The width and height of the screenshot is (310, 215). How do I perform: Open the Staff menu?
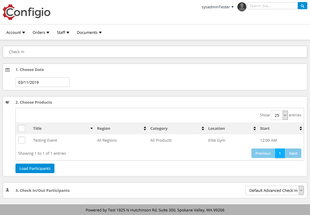click(63, 33)
